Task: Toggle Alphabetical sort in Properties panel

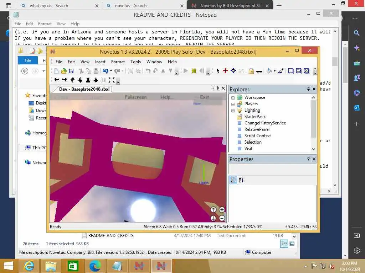Action: [241, 180]
